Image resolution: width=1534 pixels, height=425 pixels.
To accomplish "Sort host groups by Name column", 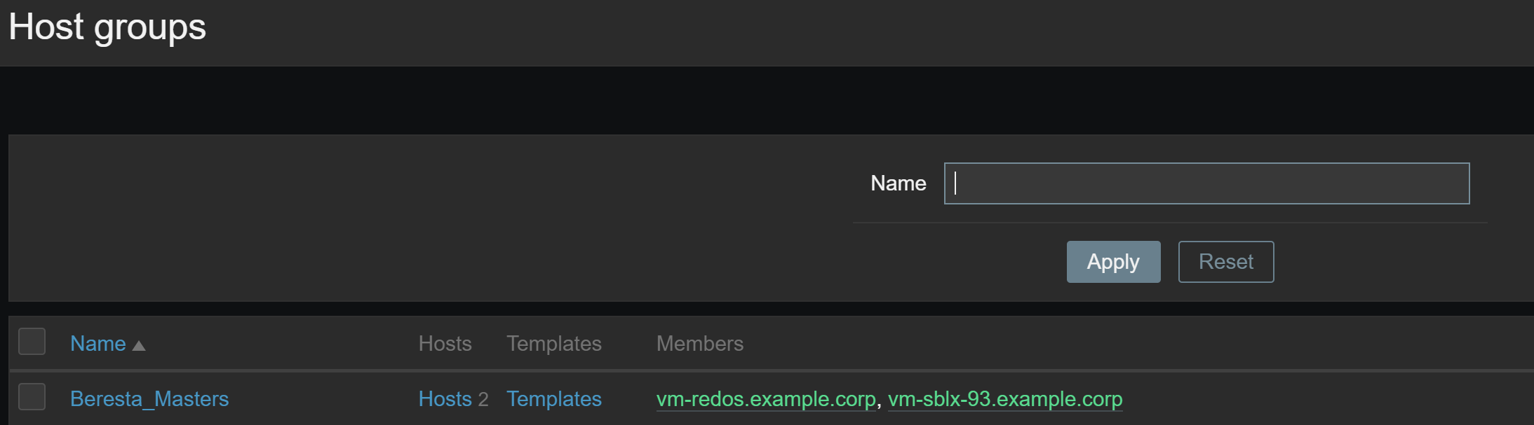I will (x=98, y=343).
